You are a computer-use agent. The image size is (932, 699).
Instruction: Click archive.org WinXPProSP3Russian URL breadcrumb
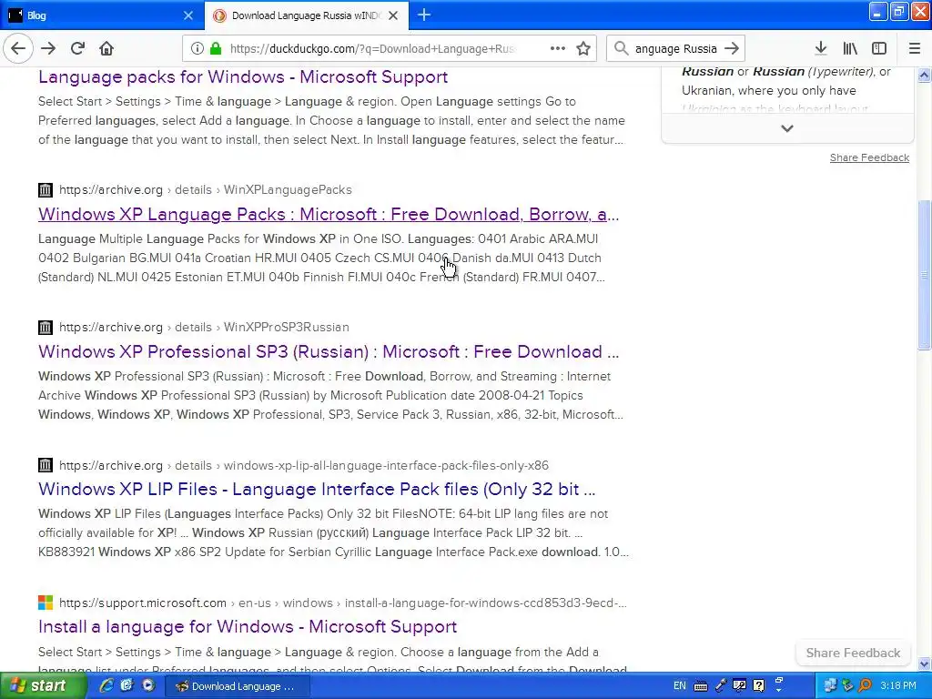tap(204, 327)
